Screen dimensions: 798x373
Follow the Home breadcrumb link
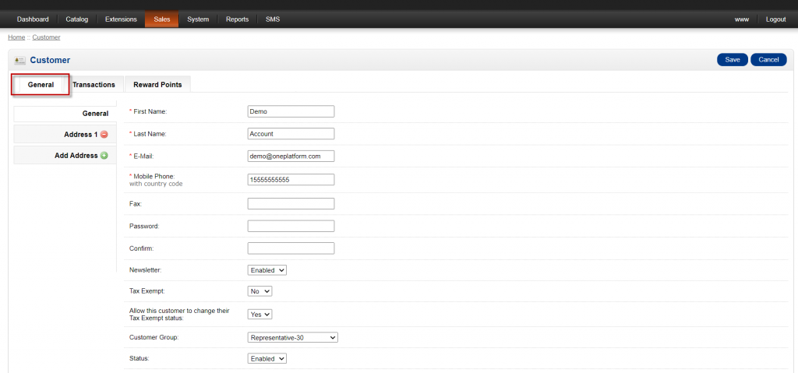[x=16, y=37]
